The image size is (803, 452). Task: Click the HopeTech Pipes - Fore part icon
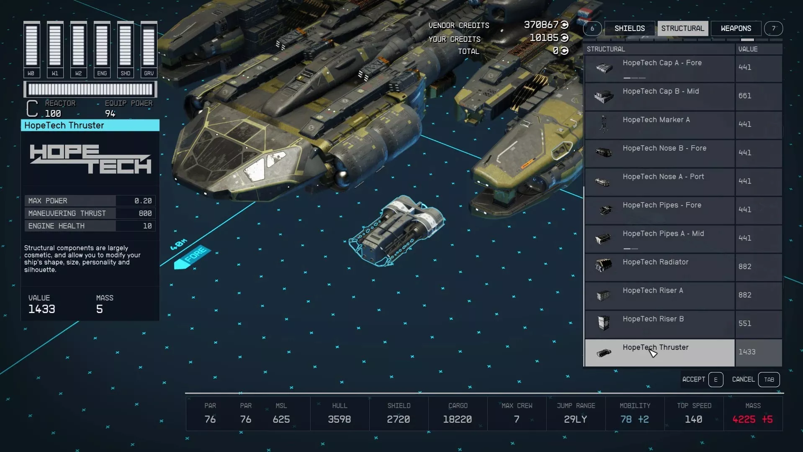click(x=605, y=210)
